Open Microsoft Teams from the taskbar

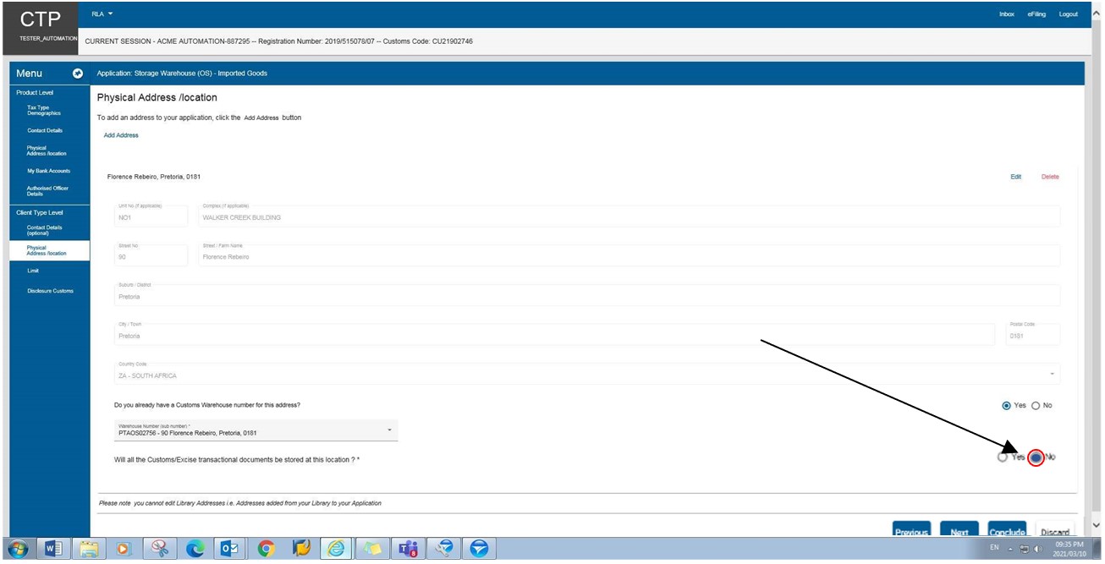pyautogui.click(x=408, y=549)
